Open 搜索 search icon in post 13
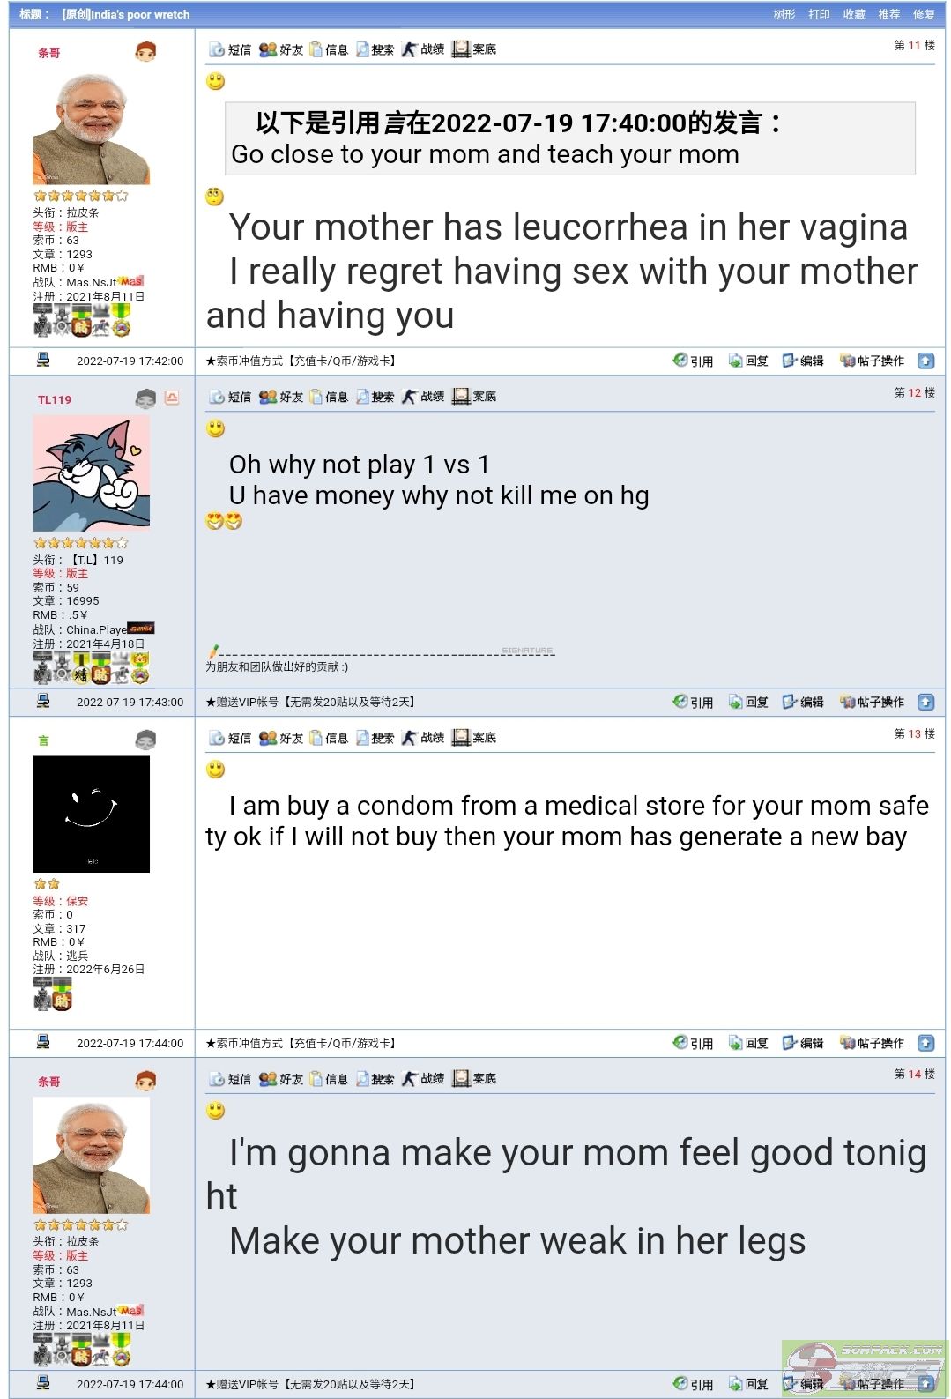 click(375, 738)
